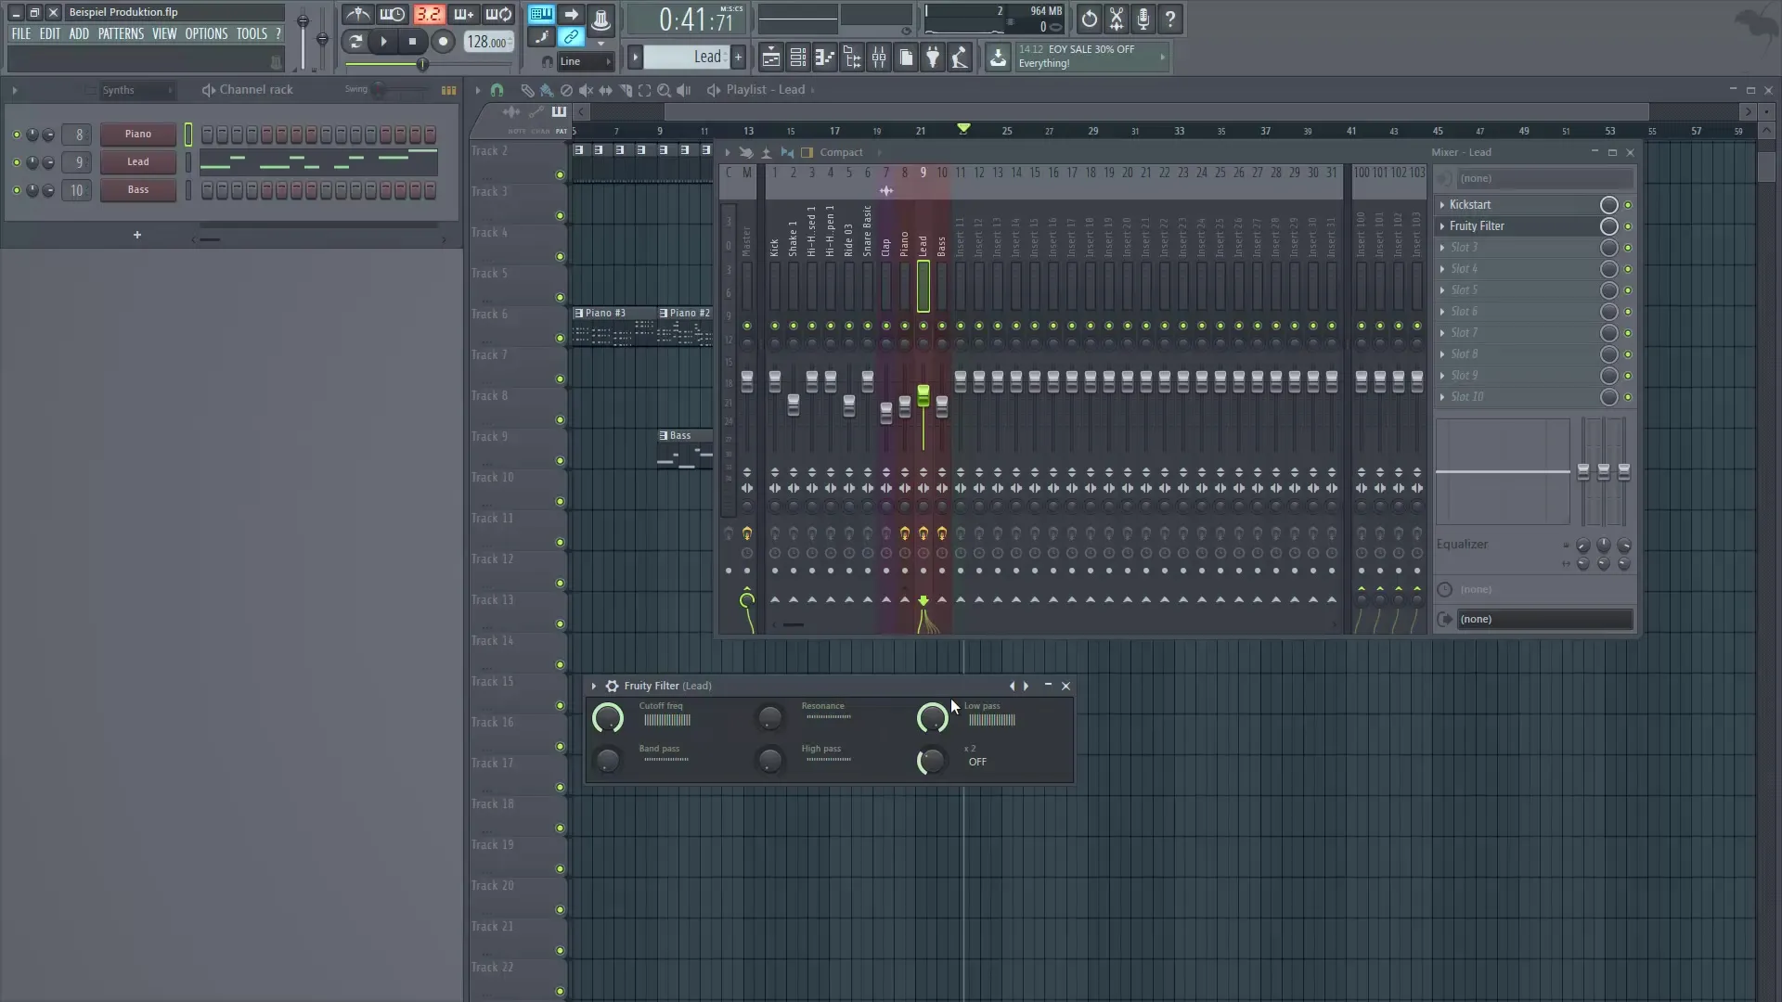Toggle Kickstart effect on/off LED
The width and height of the screenshot is (1782, 1002).
pos(1627,205)
